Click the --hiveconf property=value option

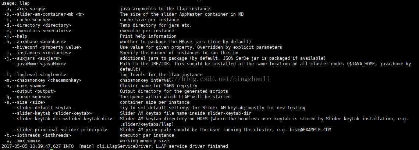tap(46, 47)
